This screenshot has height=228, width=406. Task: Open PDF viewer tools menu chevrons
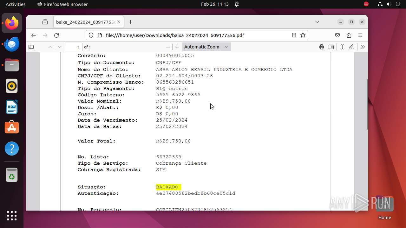click(x=363, y=47)
